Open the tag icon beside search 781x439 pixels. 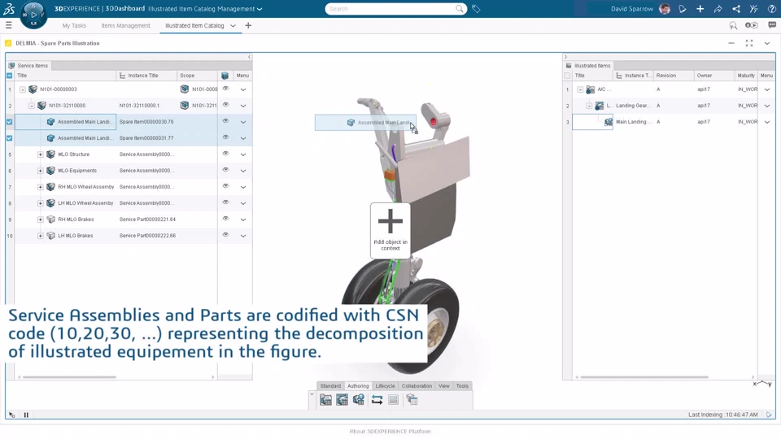click(476, 8)
